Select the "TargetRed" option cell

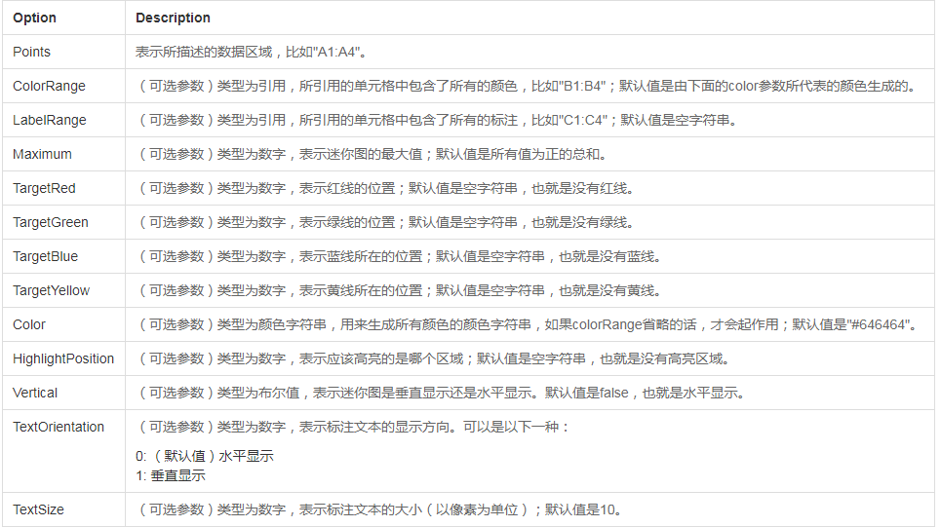point(63,188)
